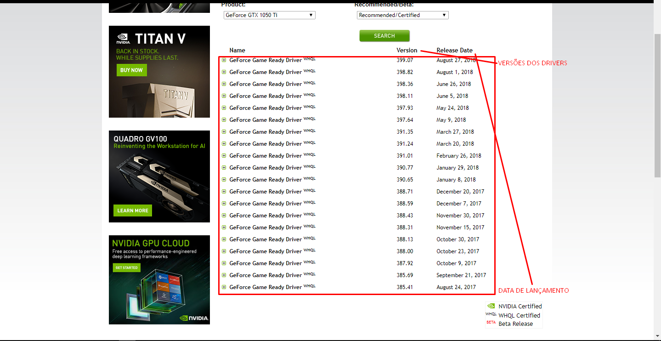Expand driver version 391.01 row
Image resolution: width=661 pixels, height=341 pixels.
(224, 155)
